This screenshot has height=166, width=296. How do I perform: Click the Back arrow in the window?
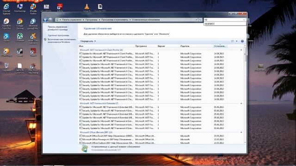coord(45,20)
